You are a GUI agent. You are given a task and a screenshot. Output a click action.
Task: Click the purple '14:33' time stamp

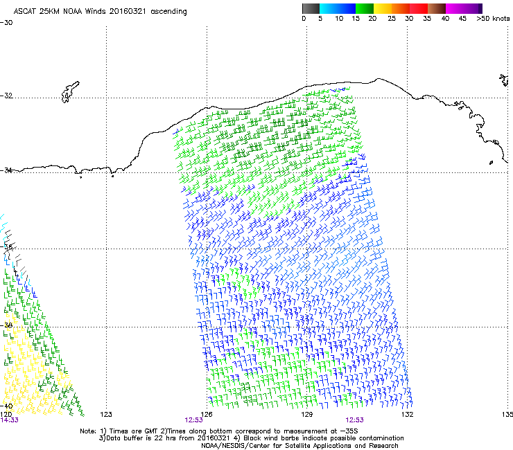coord(9,420)
